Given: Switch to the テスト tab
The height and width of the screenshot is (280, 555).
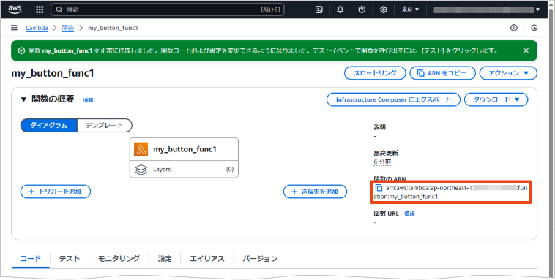Looking at the screenshot, I should pos(70,259).
